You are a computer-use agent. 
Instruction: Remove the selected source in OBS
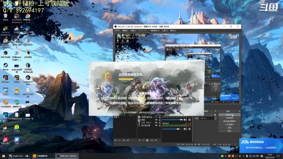(143, 140)
